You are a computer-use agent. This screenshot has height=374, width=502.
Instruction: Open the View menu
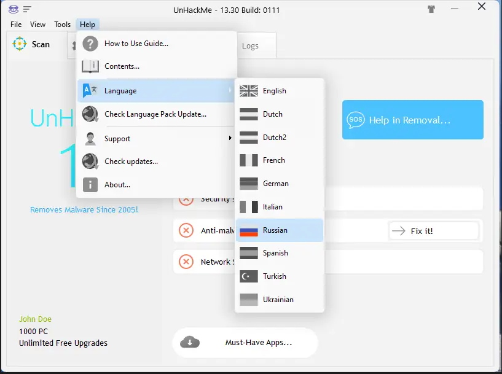(37, 25)
